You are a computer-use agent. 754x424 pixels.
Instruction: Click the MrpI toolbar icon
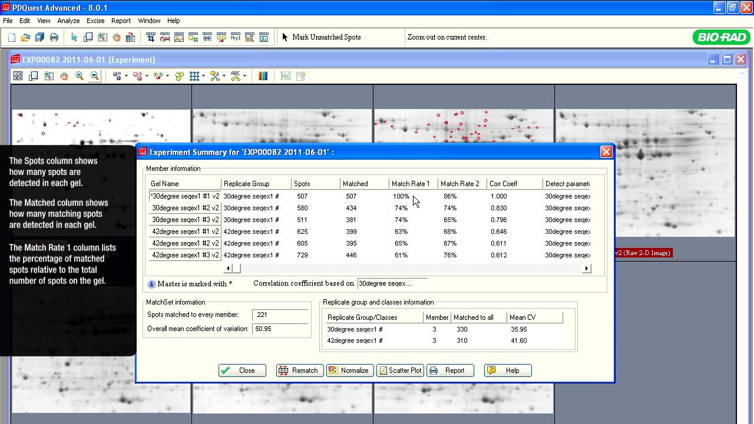(236, 37)
